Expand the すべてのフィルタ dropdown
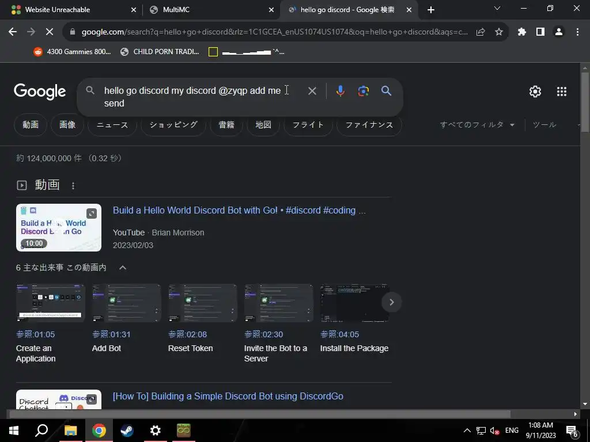 (477, 125)
